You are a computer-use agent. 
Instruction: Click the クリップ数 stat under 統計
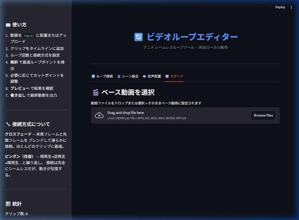point(16,214)
